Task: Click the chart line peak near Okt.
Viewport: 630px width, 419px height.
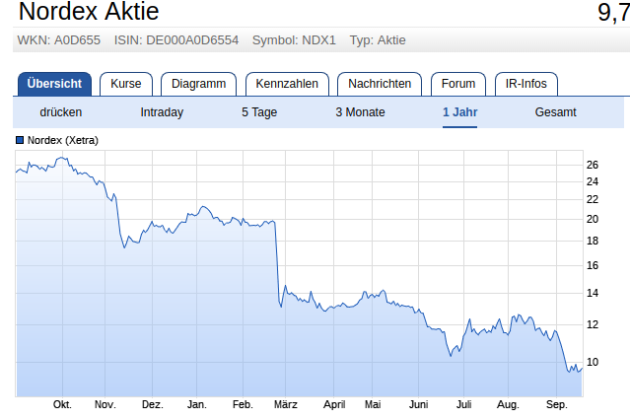Action: (60, 158)
